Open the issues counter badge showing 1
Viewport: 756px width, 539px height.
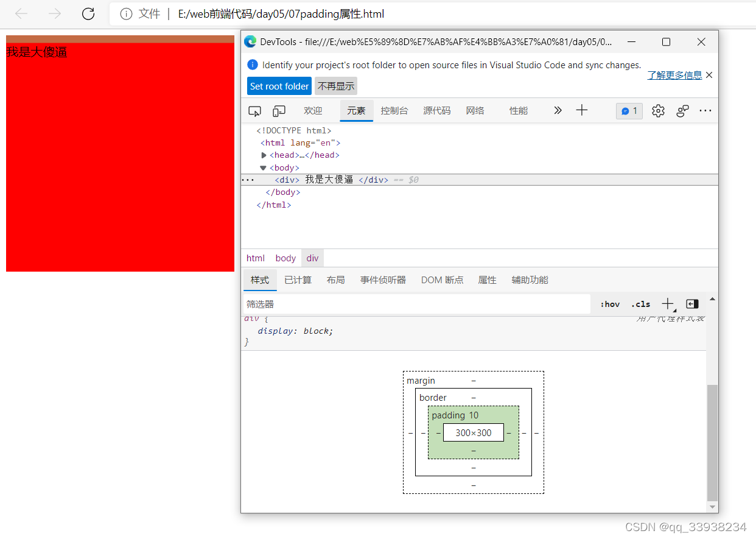(629, 111)
